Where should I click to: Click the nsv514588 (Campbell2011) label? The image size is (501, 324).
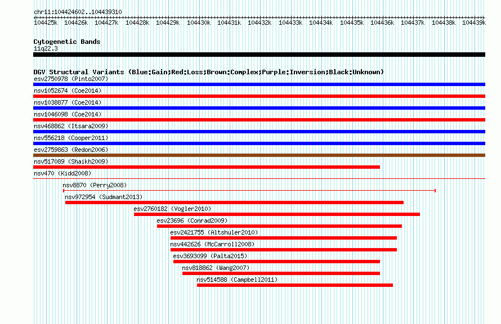(237, 280)
